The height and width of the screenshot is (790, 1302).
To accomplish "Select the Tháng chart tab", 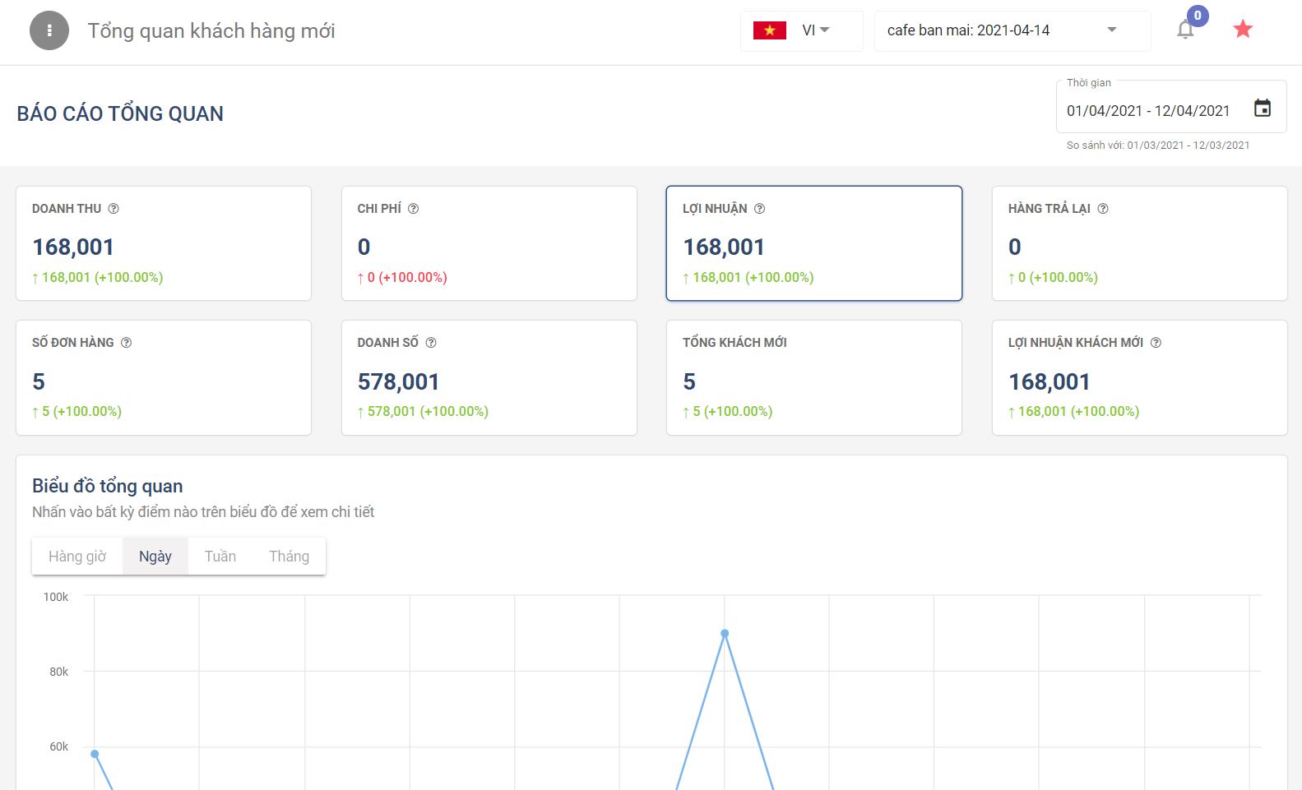I will click(x=289, y=557).
